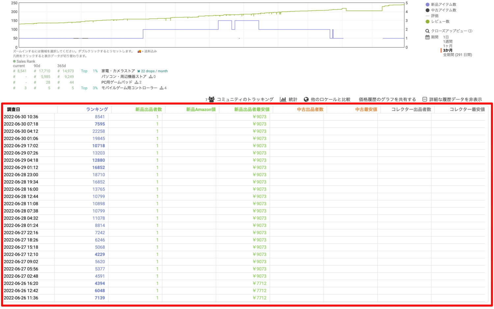
Task: Click the magnifier icon for close-up view
Action: pos(427,31)
